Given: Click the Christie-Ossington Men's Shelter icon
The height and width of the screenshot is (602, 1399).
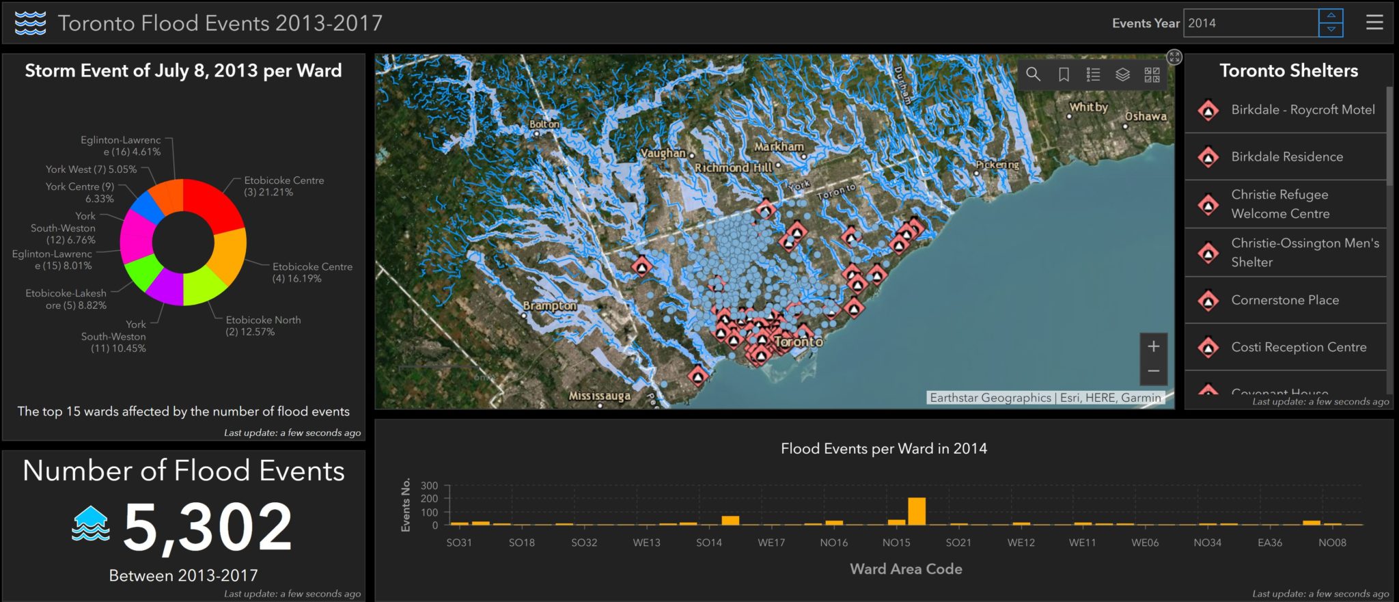Looking at the screenshot, I should tap(1208, 253).
